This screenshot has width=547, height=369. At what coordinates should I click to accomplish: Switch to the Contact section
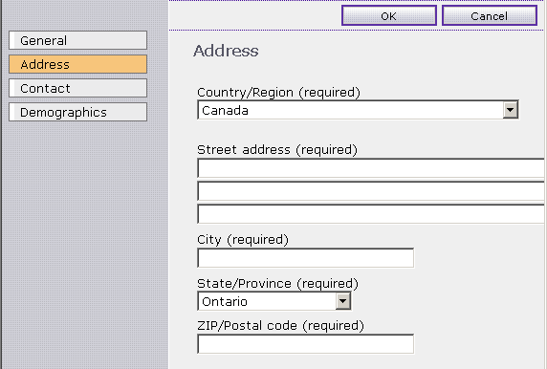tap(77, 88)
